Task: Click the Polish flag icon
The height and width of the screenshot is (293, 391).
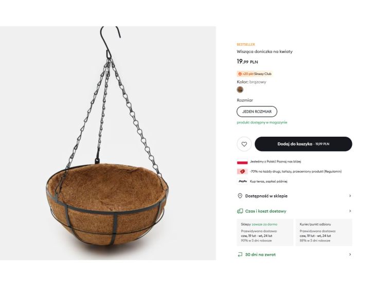Action: point(242,162)
